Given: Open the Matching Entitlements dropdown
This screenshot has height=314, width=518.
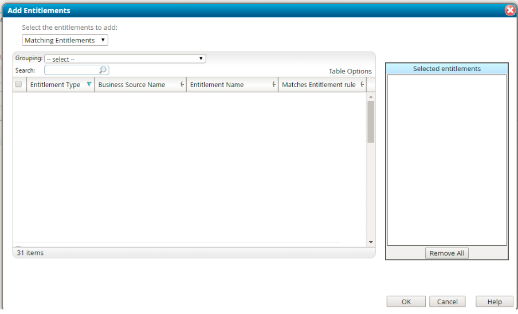Looking at the screenshot, I should coord(65,40).
